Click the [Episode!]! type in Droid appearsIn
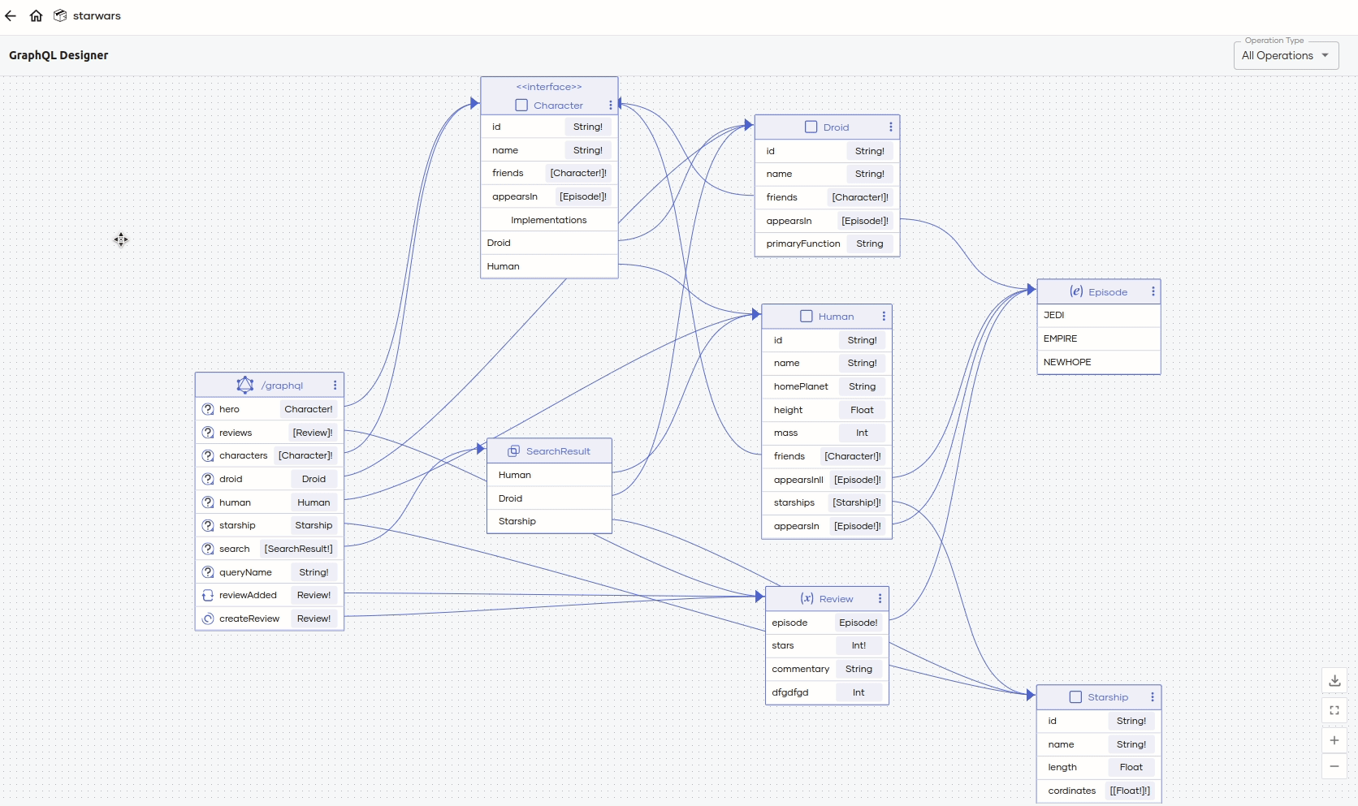The width and height of the screenshot is (1358, 806). [864, 221]
